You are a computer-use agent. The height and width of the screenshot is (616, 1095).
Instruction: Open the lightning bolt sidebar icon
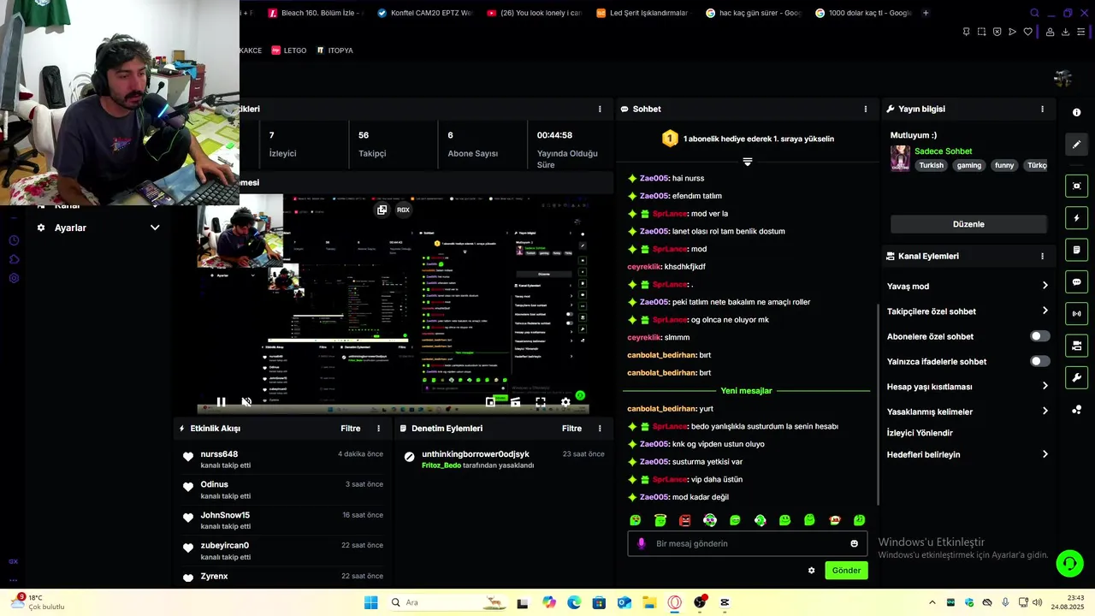coord(1076,218)
